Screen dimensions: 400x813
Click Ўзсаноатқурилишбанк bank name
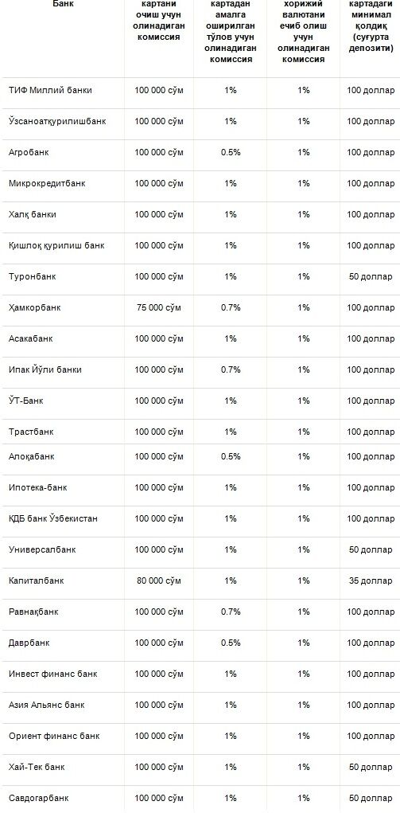tap(57, 121)
